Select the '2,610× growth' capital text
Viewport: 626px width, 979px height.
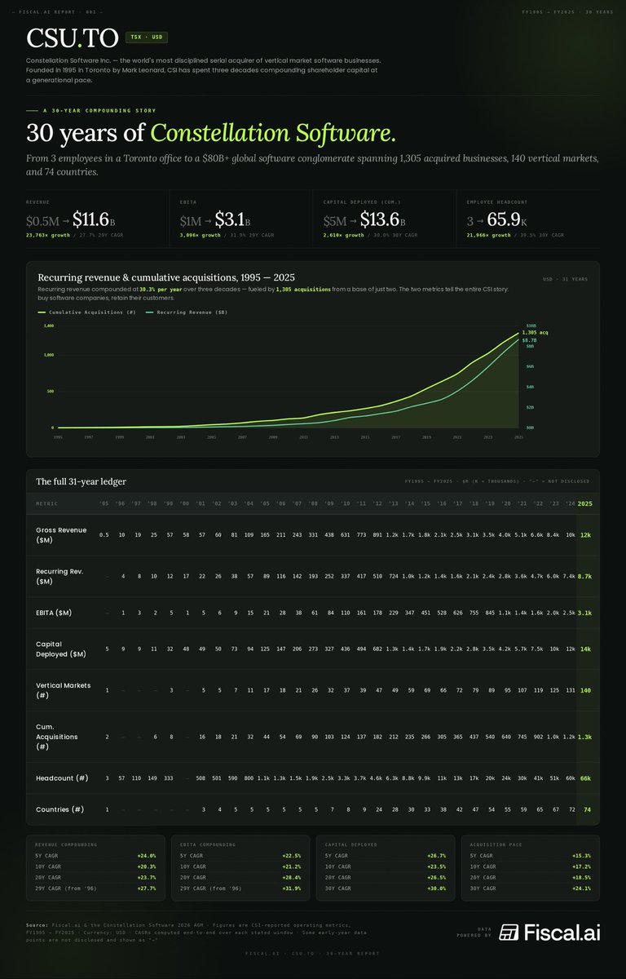(344, 235)
